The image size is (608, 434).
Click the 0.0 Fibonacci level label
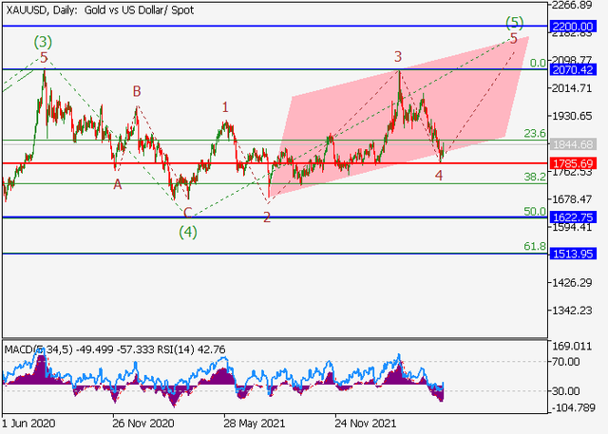pyautogui.click(x=538, y=63)
